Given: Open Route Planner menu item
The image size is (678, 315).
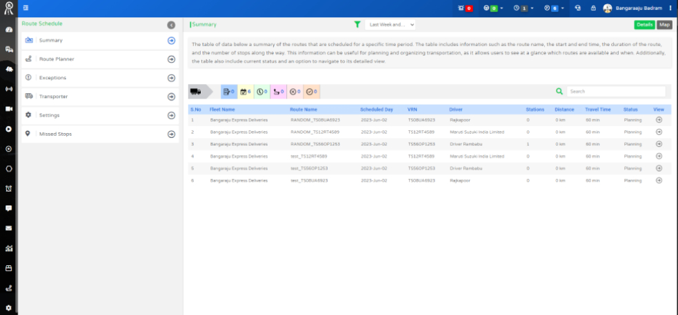Looking at the screenshot, I should (x=99, y=59).
